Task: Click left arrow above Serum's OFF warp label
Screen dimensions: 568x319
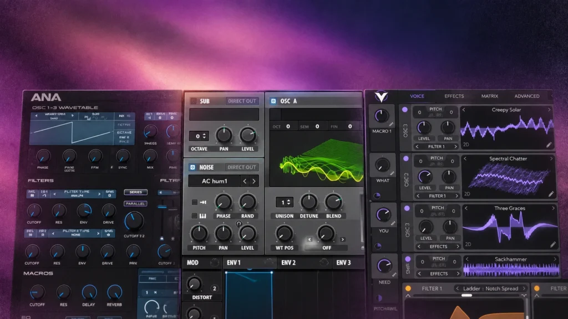Action: pyautogui.click(x=310, y=239)
